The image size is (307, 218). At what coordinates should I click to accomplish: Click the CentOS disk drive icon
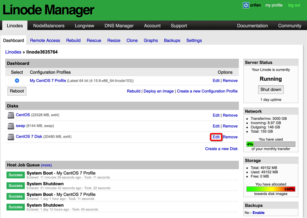coord(11,115)
